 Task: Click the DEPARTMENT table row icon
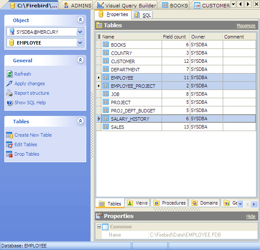pyautogui.click(x=106, y=69)
